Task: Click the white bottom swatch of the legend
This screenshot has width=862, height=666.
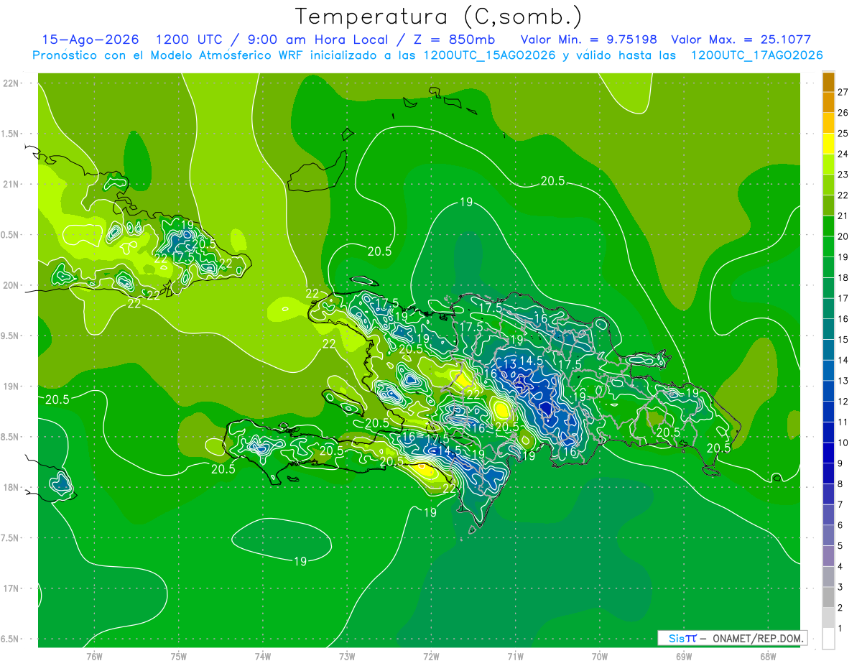Action: click(828, 638)
